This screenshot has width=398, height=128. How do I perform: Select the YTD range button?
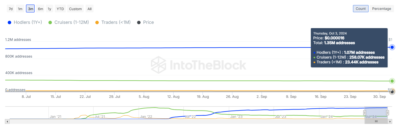tap(60, 9)
